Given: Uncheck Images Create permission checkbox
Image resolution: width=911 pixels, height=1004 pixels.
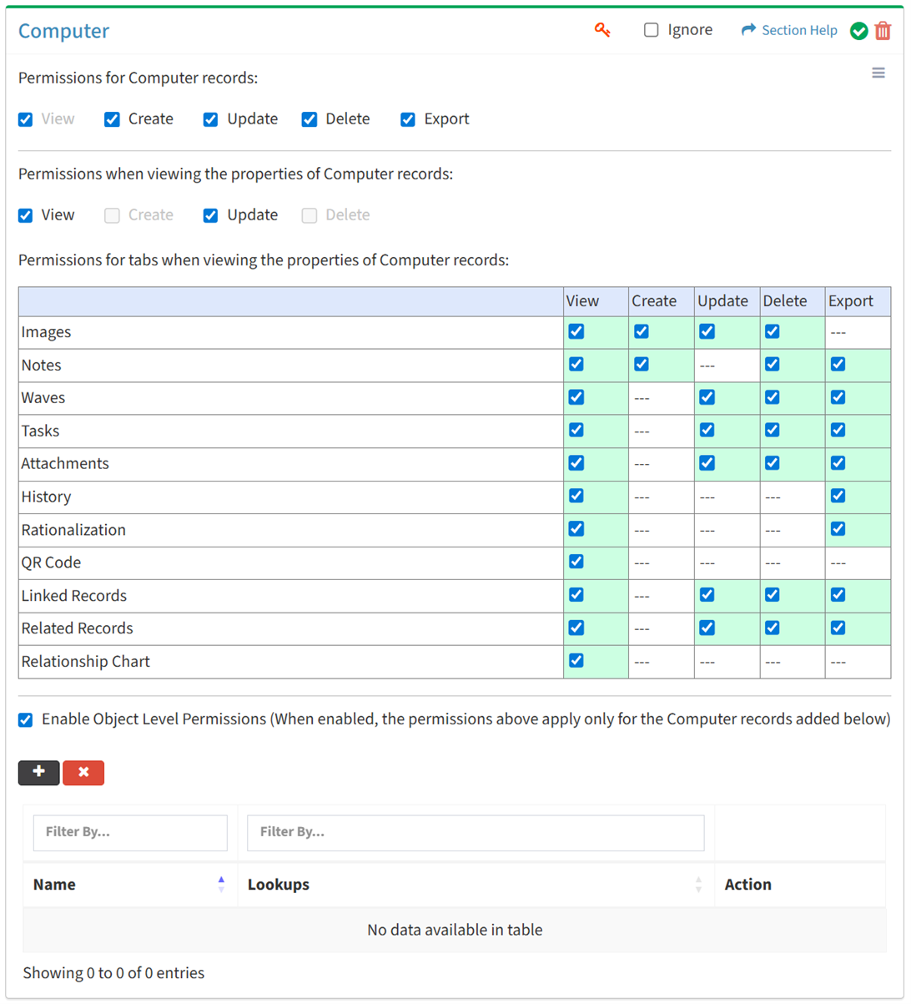Looking at the screenshot, I should 642,331.
